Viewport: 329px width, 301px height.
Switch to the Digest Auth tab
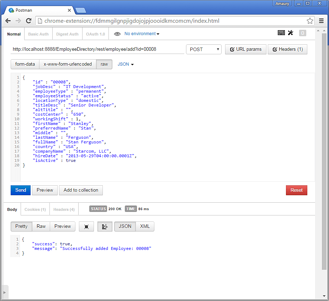point(67,34)
